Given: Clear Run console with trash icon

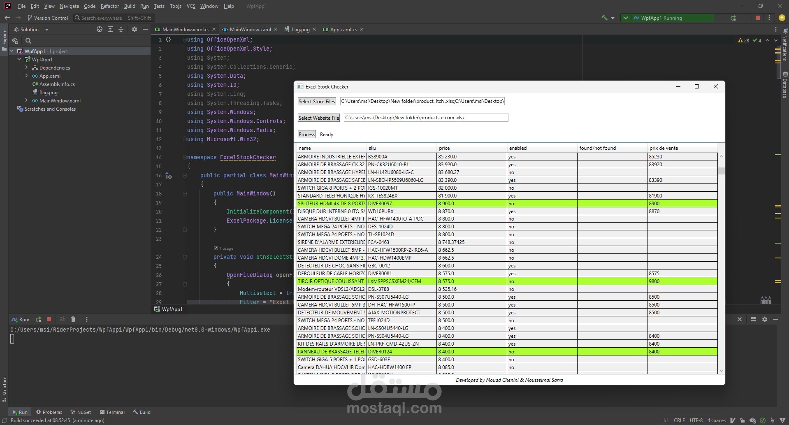Looking at the screenshot, I should pos(73,319).
